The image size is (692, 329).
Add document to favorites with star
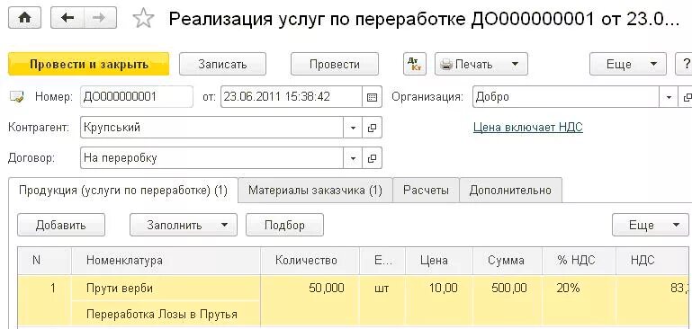[143, 19]
